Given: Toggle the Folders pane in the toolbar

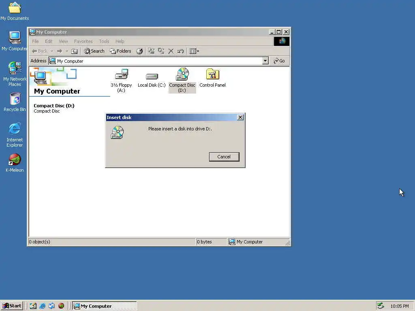Looking at the screenshot, I should coord(121,51).
